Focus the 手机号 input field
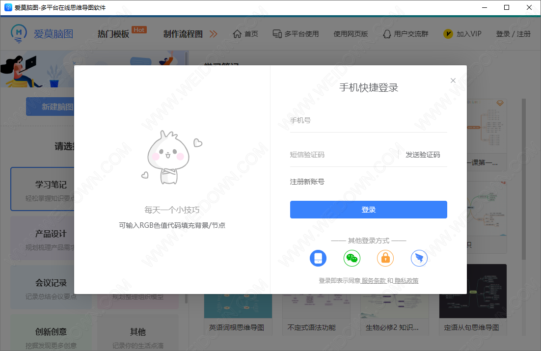The height and width of the screenshot is (351, 541). (369, 120)
